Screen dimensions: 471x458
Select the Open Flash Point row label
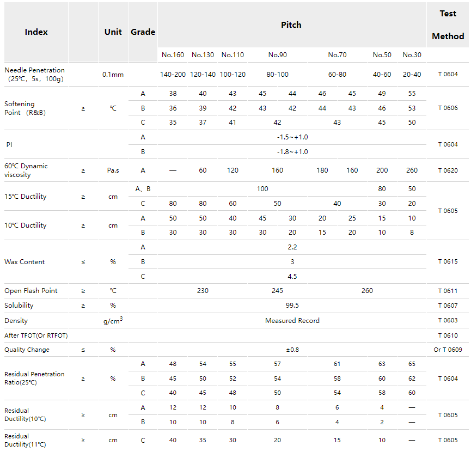(x=31, y=291)
